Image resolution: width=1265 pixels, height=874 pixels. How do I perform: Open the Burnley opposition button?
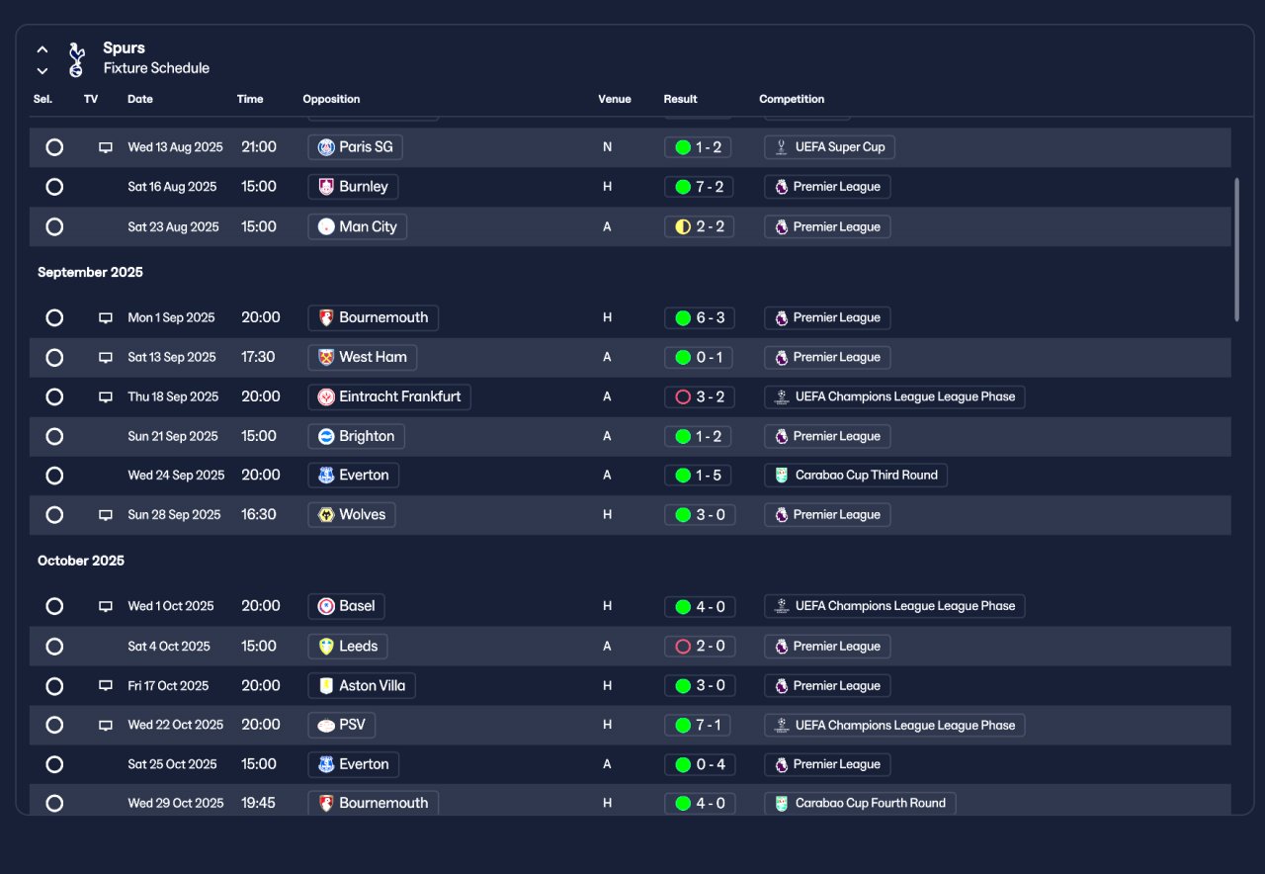click(x=353, y=187)
